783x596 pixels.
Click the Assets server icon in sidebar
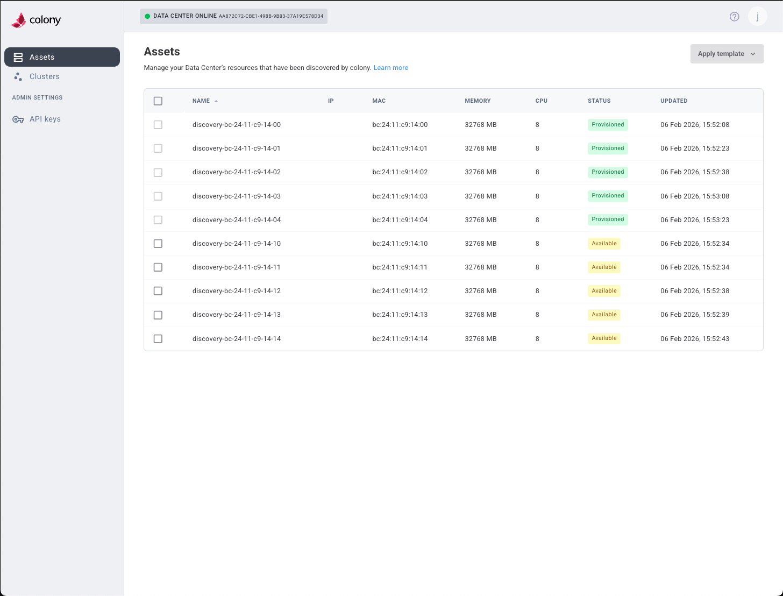(18, 57)
